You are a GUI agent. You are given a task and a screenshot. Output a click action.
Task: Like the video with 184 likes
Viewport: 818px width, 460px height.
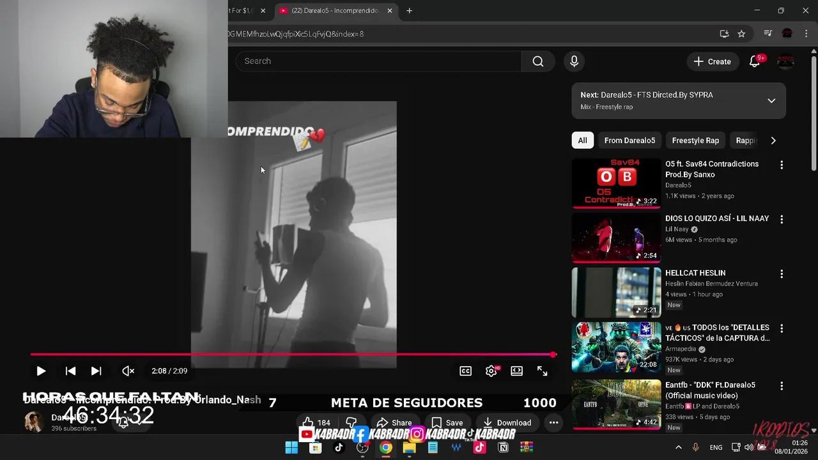(316, 422)
